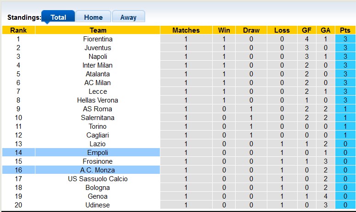Click Fiorentina's blue points cell
The image size is (356, 212).
(345, 39)
